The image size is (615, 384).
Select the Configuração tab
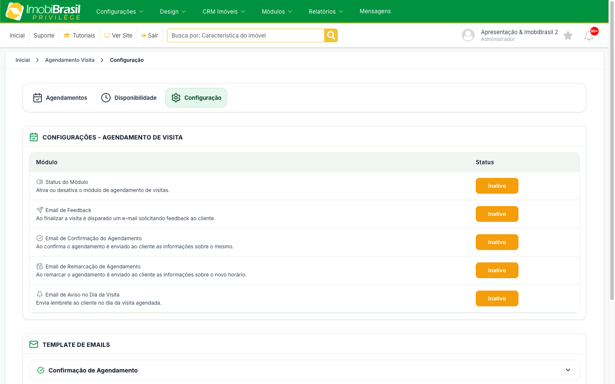click(x=196, y=98)
